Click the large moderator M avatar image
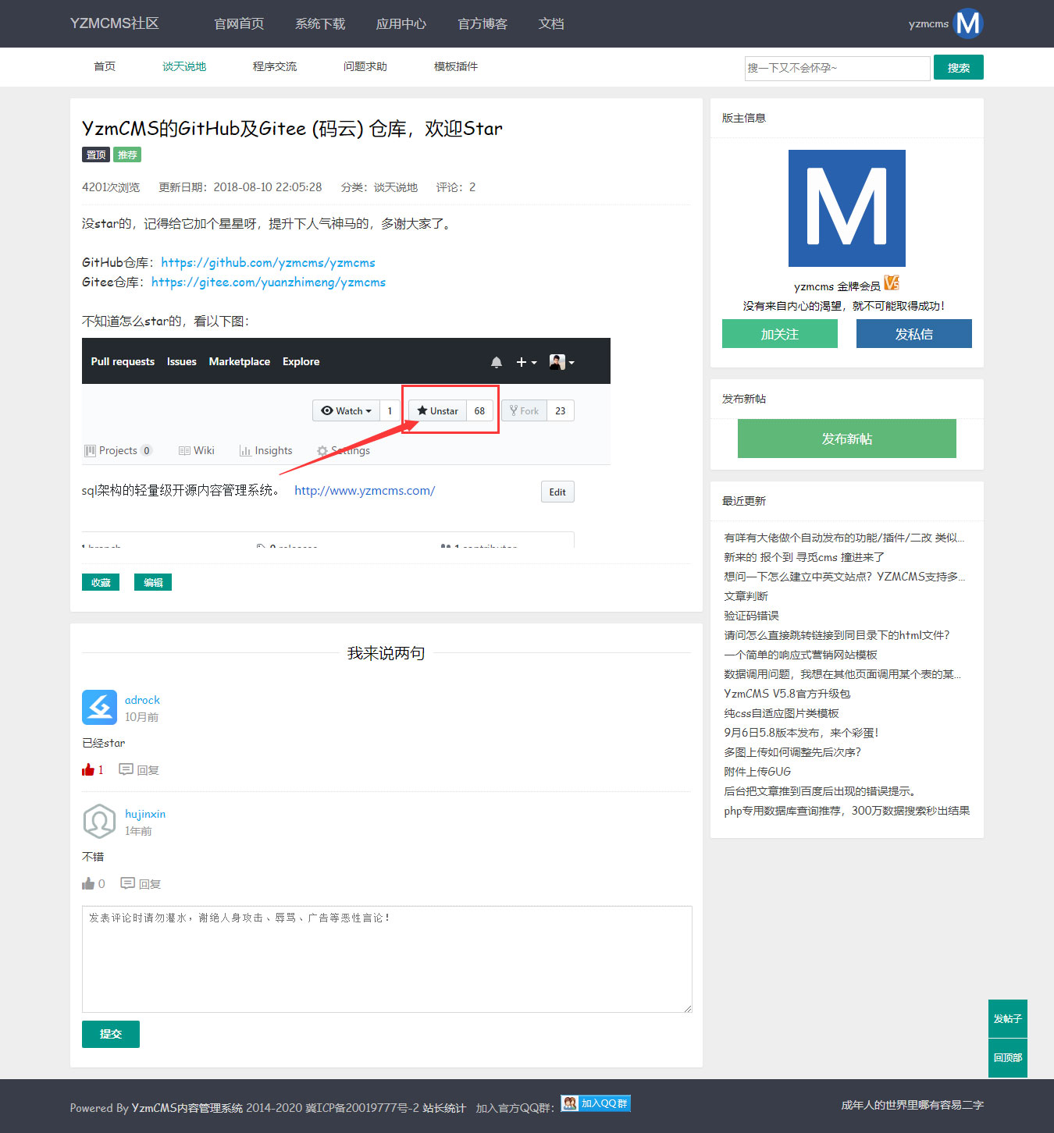The height and width of the screenshot is (1133, 1054). (x=846, y=208)
